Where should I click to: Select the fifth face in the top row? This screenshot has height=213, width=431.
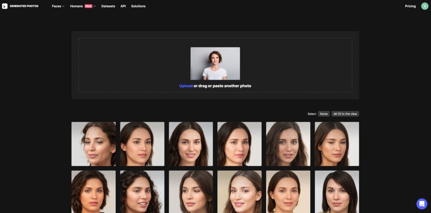288,144
